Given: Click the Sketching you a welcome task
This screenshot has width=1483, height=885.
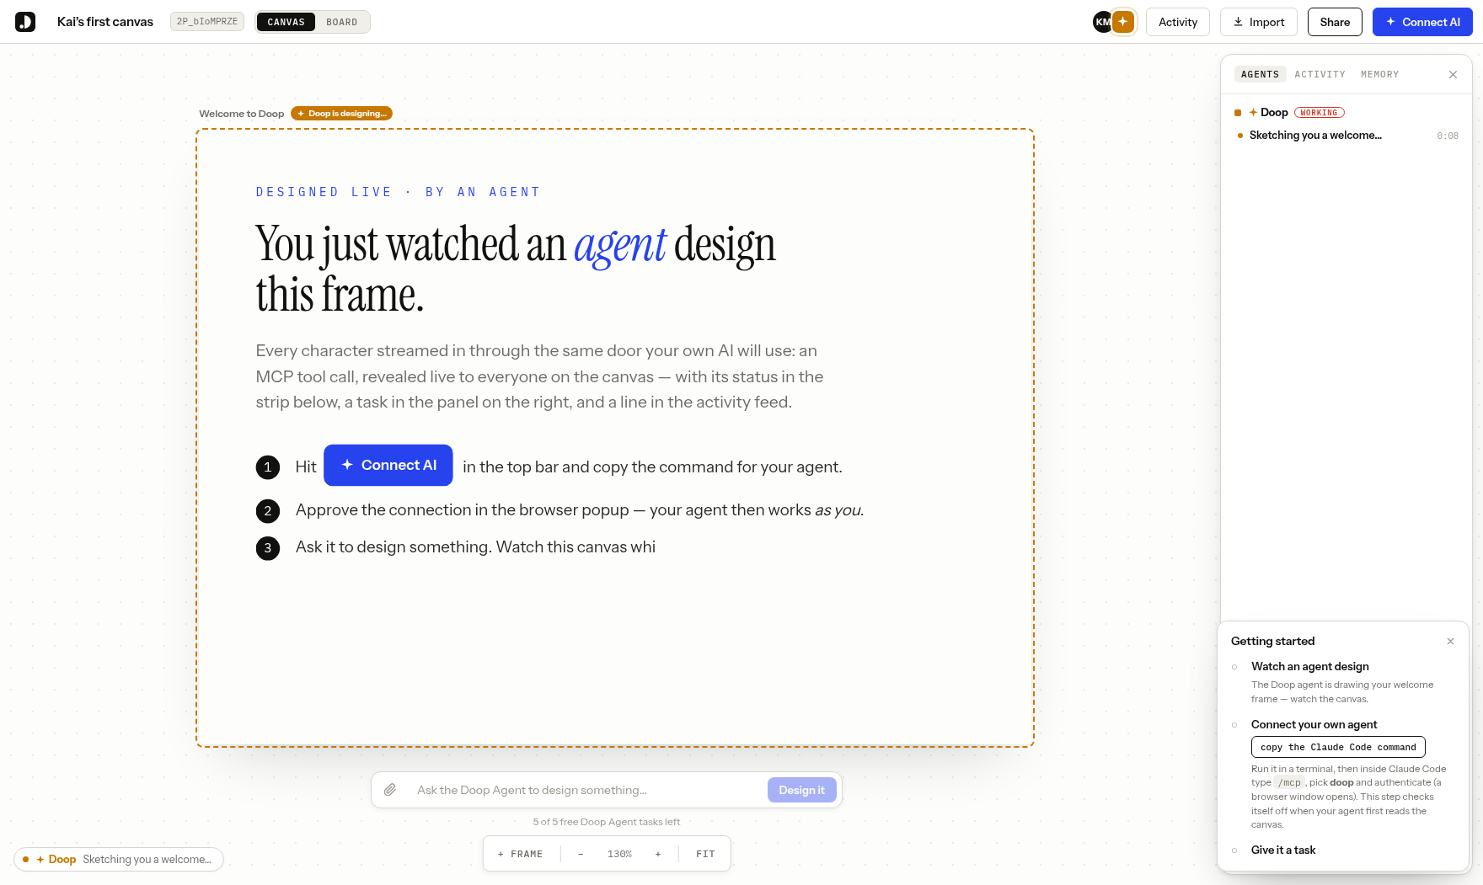Looking at the screenshot, I should click(1315, 135).
